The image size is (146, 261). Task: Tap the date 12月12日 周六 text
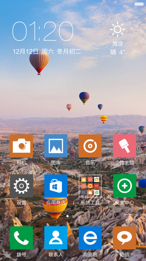pos(33,51)
